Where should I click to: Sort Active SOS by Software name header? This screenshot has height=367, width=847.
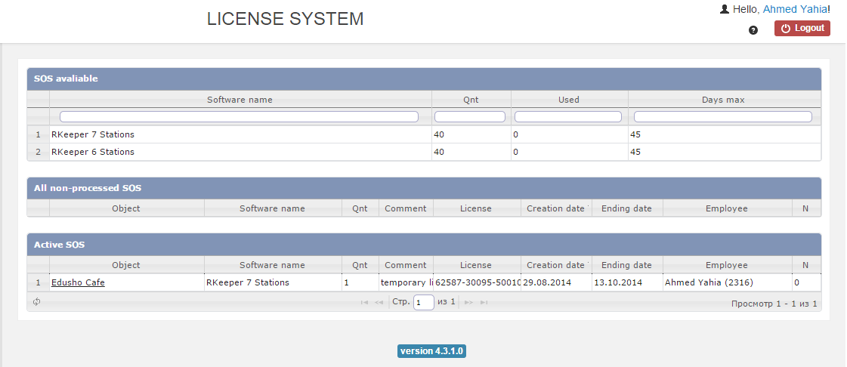[x=272, y=265]
